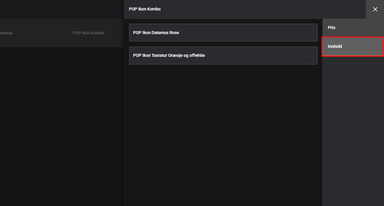Expand chevron on POP Ikon Datamus Rose
The height and width of the screenshot is (206, 384).
(311, 33)
